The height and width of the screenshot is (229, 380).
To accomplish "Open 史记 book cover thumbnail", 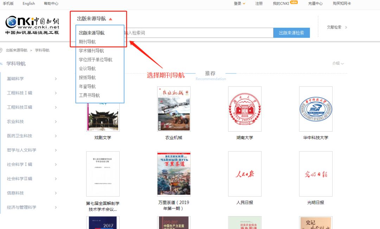I will (x=316, y=223).
